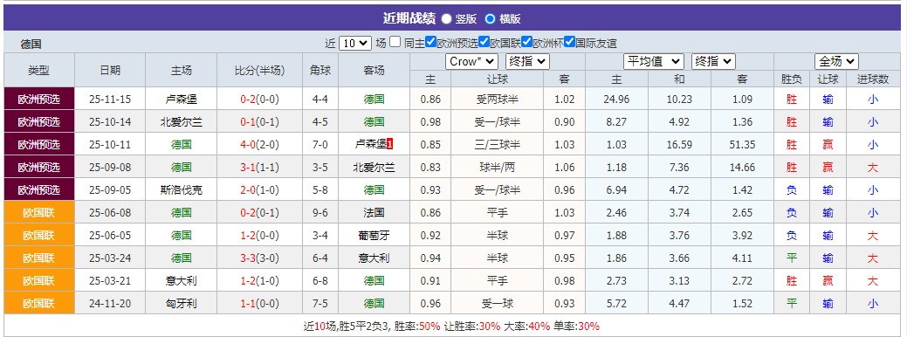Uncheck the 欧国联 filter checkbox
This screenshot has height=337, width=907.
tap(484, 42)
